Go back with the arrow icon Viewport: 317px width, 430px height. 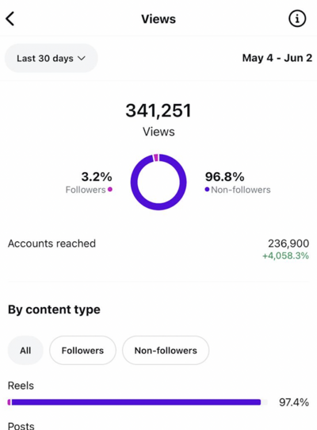tap(10, 19)
